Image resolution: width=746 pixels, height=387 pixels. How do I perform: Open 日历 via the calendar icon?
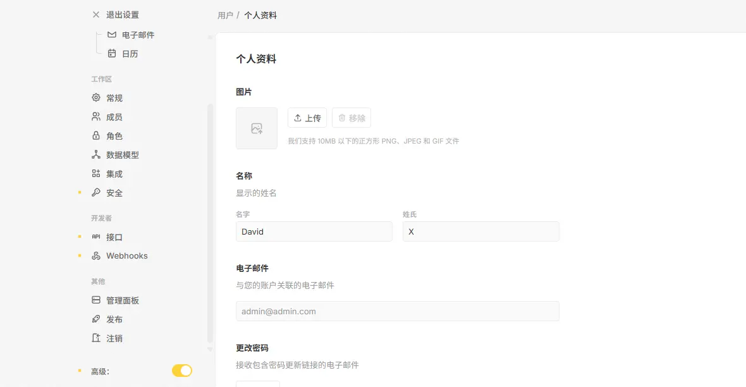[x=112, y=54]
